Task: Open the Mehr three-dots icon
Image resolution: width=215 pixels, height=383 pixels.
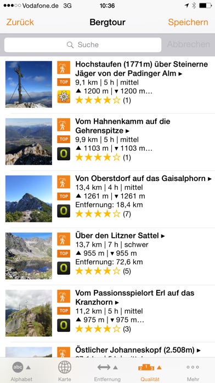Action: [x=193, y=367]
